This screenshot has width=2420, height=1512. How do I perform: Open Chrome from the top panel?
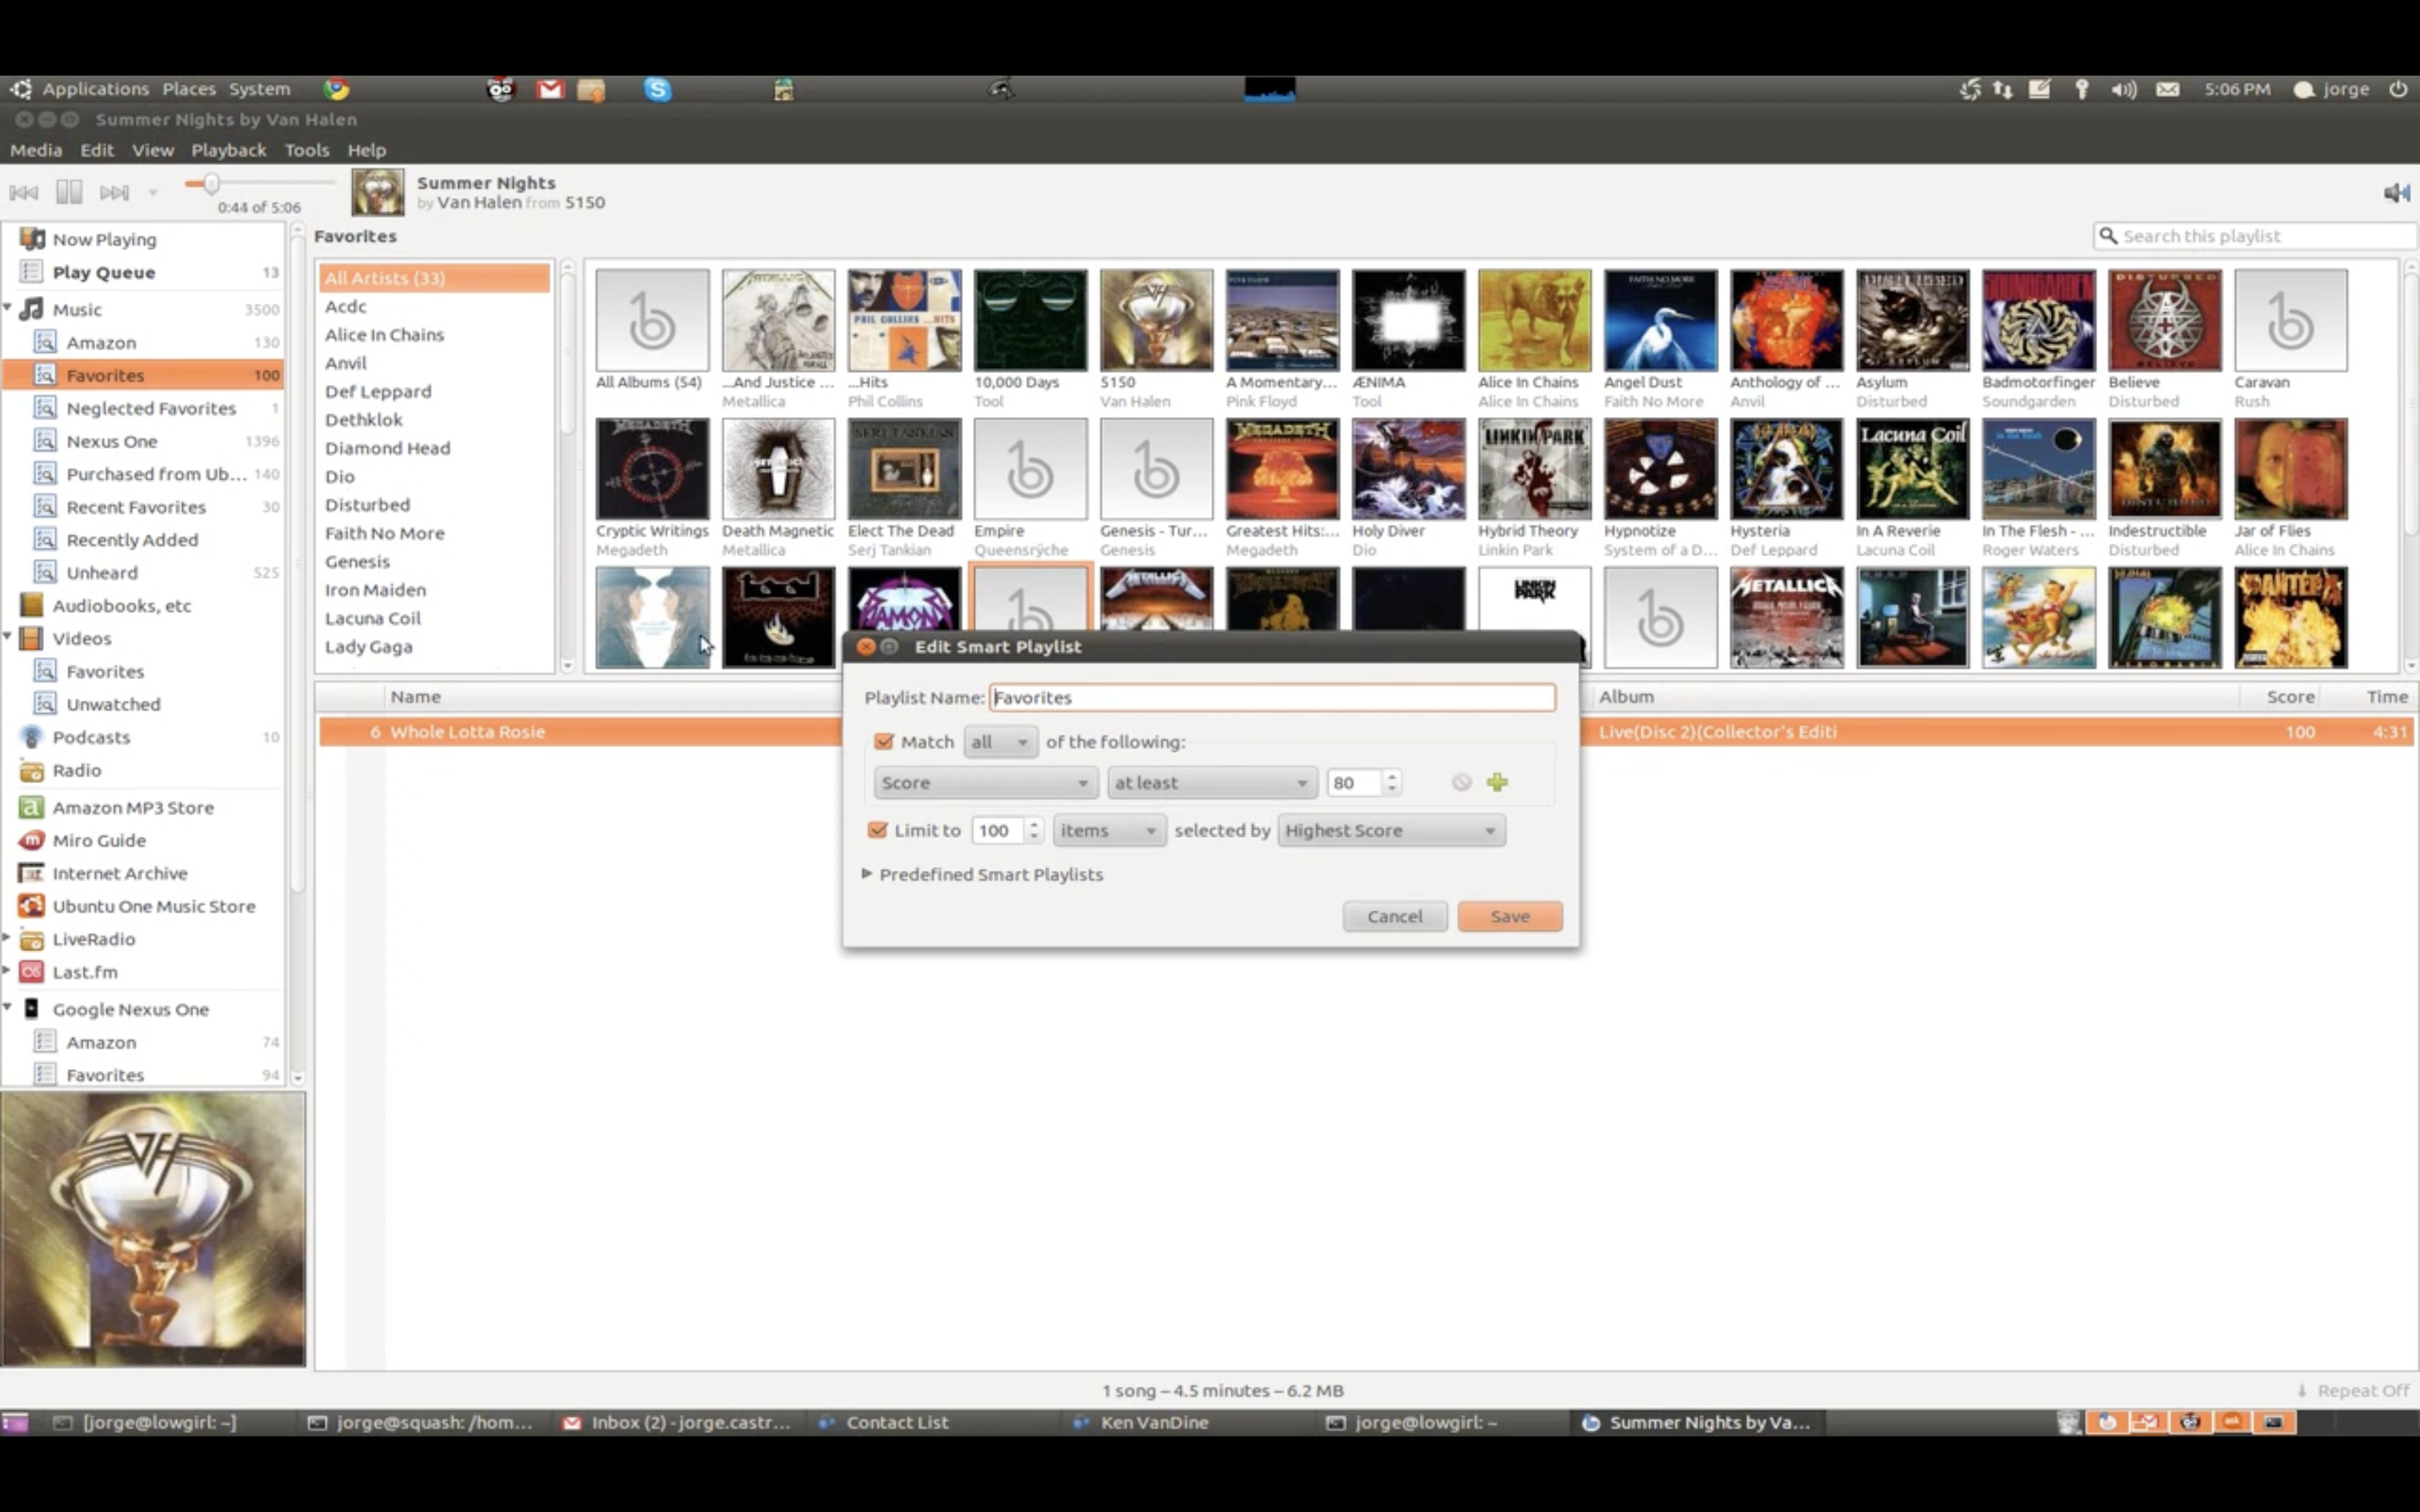[336, 89]
